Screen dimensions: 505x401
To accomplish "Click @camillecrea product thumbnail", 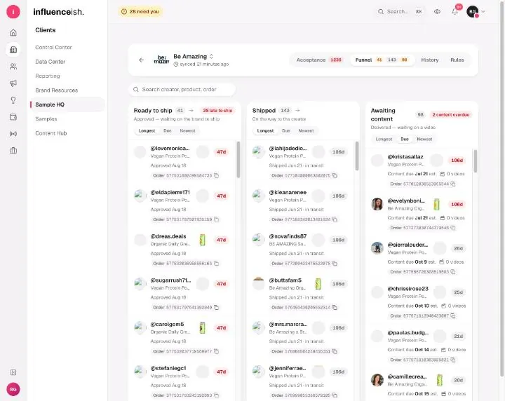I will coord(440,380).
